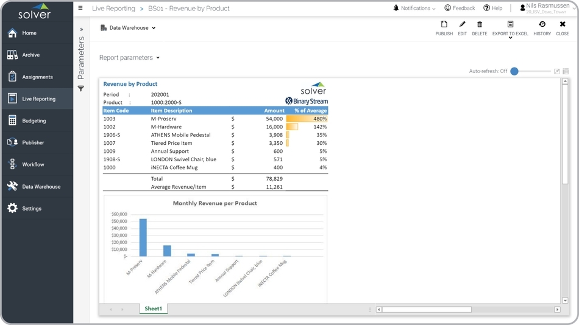Click the Edit pencil icon
Viewport: 579px width, 325px height.
pyautogui.click(x=462, y=25)
